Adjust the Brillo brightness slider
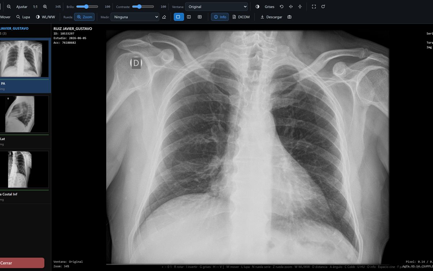 pyautogui.click(x=87, y=7)
